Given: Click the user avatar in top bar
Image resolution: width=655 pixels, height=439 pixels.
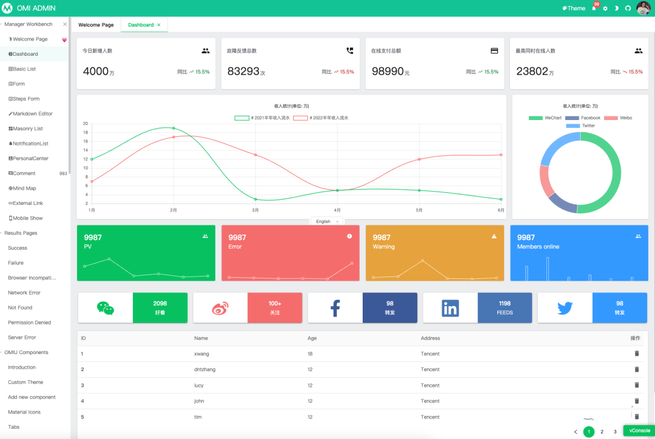Looking at the screenshot, I should click(643, 8).
